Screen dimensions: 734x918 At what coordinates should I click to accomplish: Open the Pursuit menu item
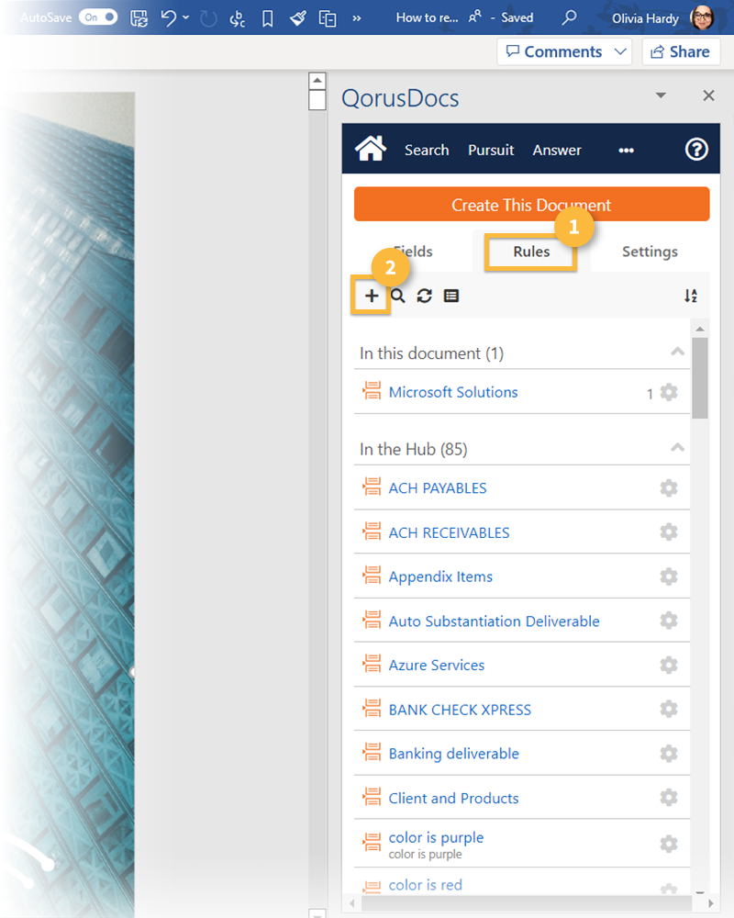pos(491,150)
